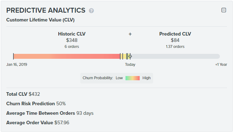Collapse the Predictive Analytics panel
Viewport: 233px width, 132px height.
pos(224,10)
